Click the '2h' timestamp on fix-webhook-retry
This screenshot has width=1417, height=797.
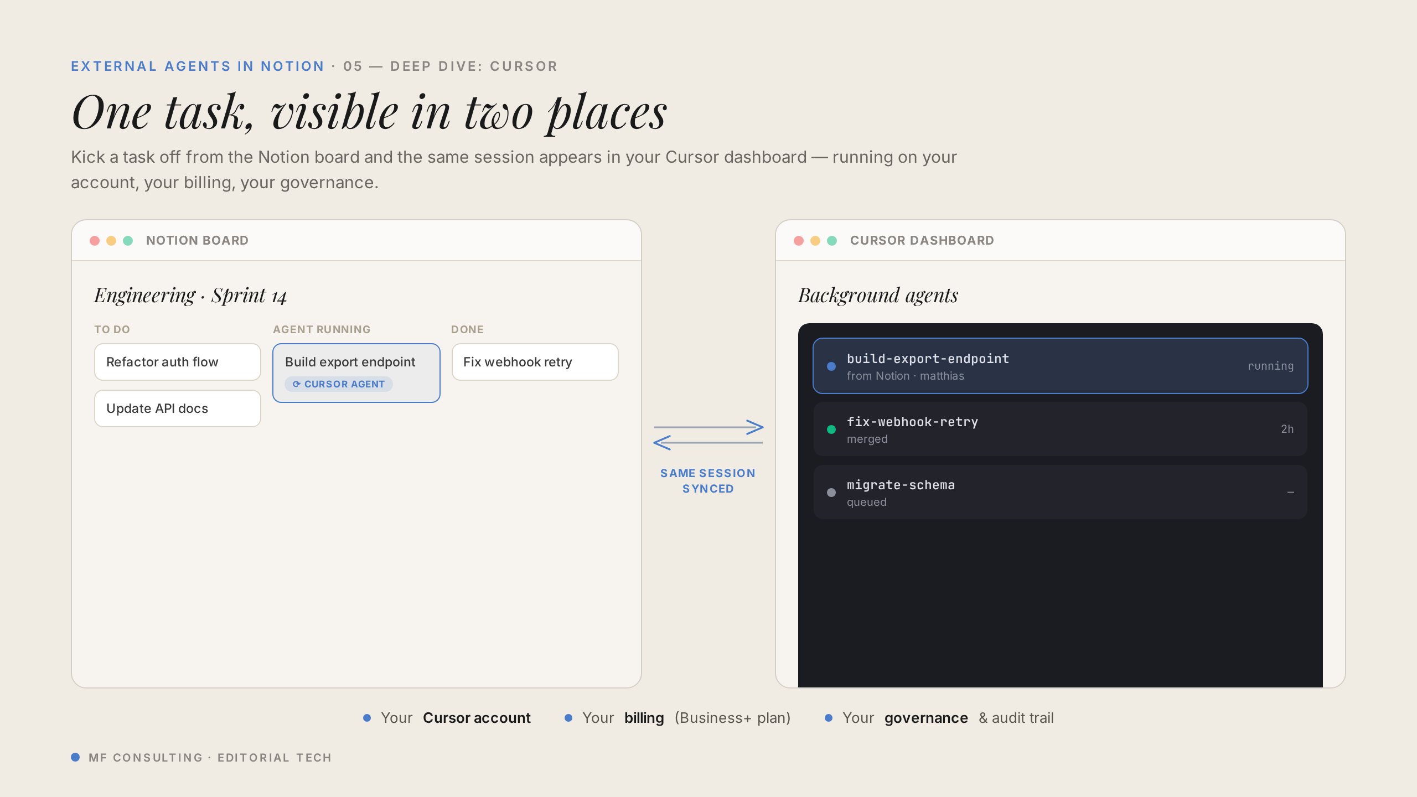click(x=1287, y=429)
